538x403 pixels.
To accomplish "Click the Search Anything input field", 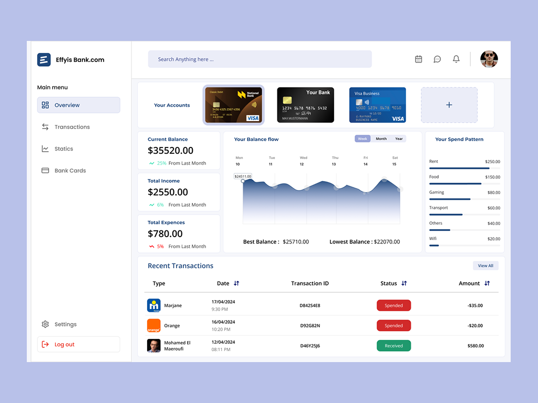I will [x=260, y=59].
